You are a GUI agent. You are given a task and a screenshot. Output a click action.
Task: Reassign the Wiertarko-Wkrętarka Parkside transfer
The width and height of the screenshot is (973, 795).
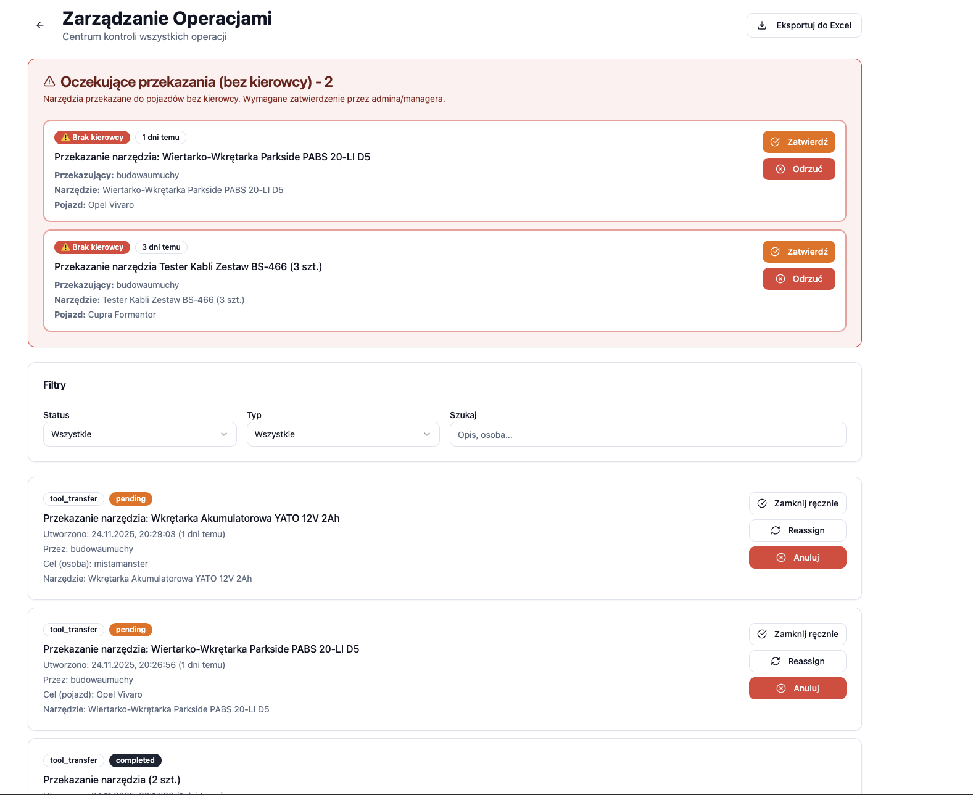(797, 661)
